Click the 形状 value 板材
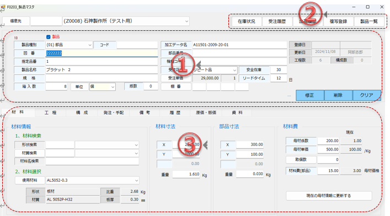This screenshot has height=216, width=390. tap(73, 191)
